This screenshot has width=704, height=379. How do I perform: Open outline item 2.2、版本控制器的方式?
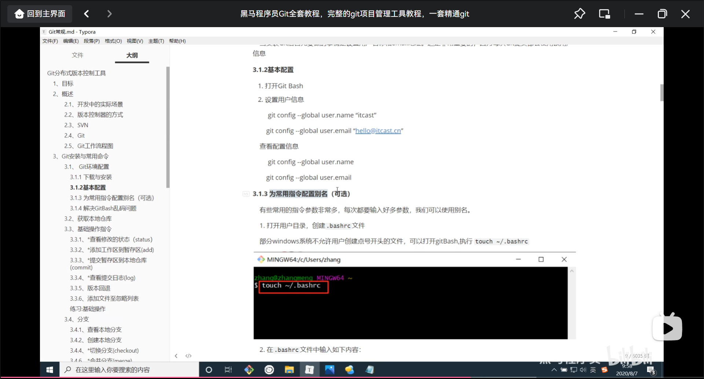[x=93, y=115]
